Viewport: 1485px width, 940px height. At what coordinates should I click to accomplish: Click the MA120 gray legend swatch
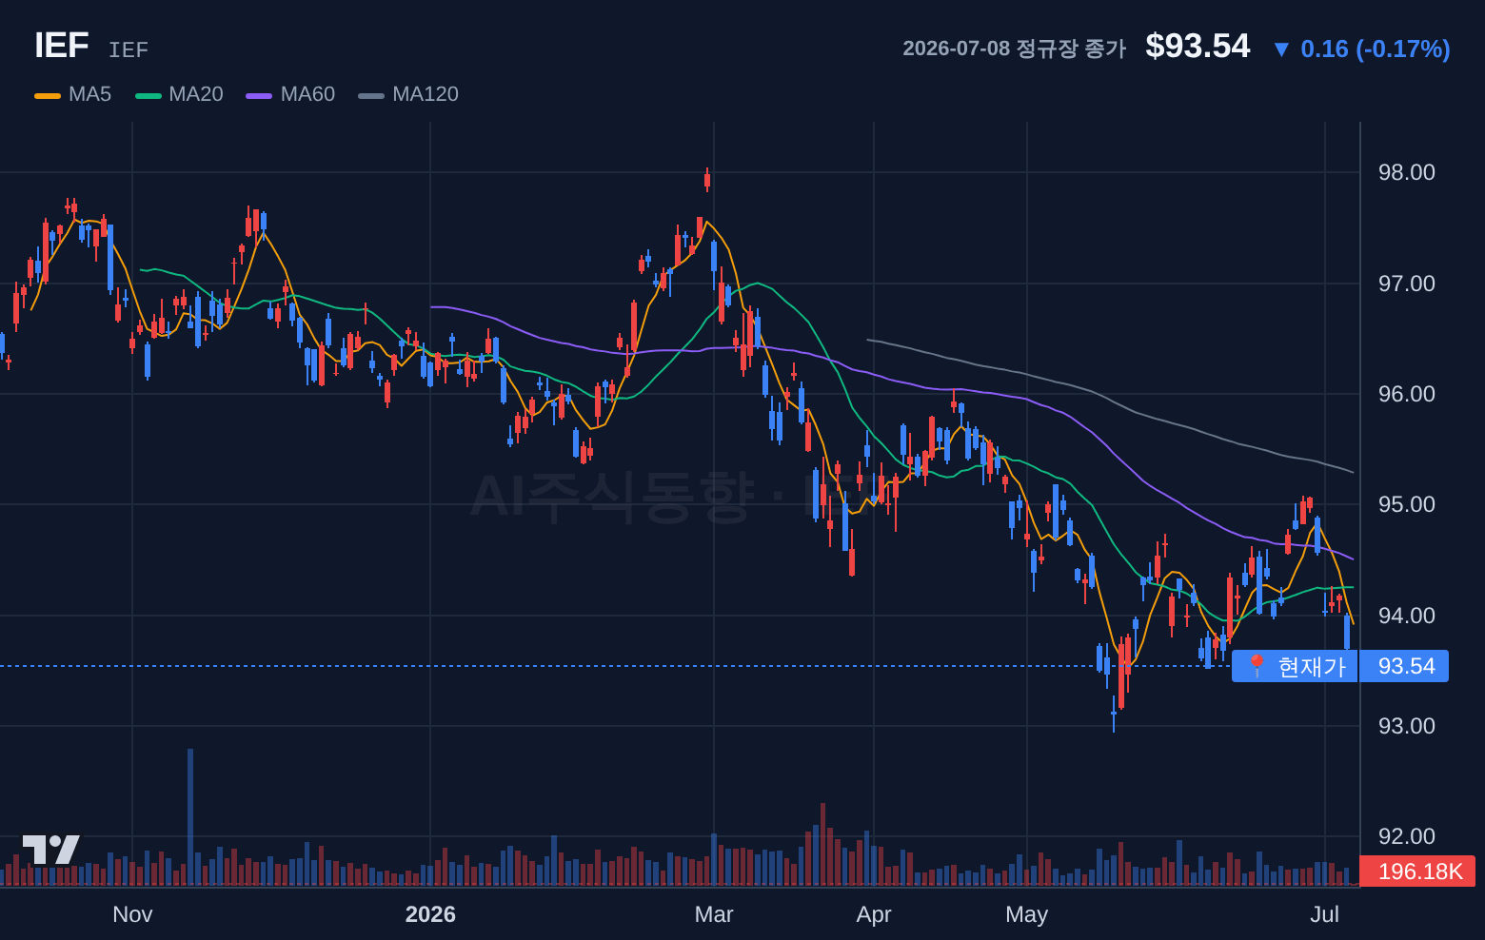click(x=371, y=95)
